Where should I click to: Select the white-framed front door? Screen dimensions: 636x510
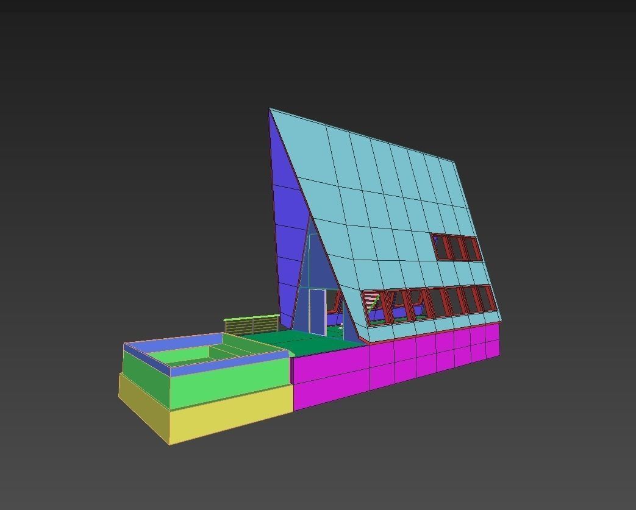pos(317,312)
